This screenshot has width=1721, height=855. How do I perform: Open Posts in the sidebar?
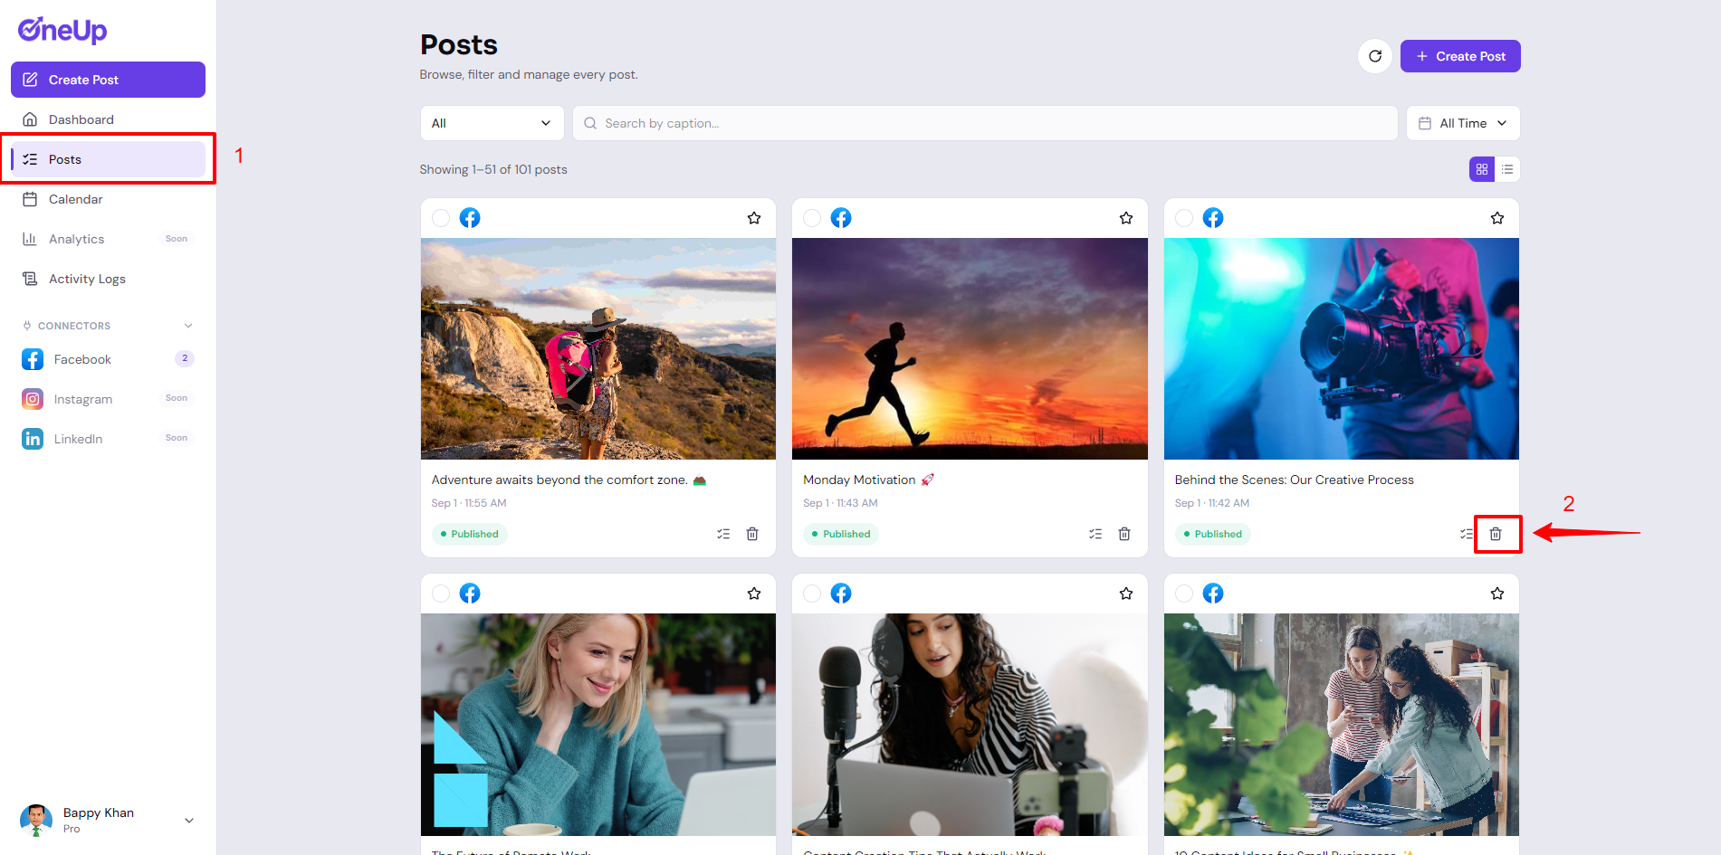(x=108, y=159)
